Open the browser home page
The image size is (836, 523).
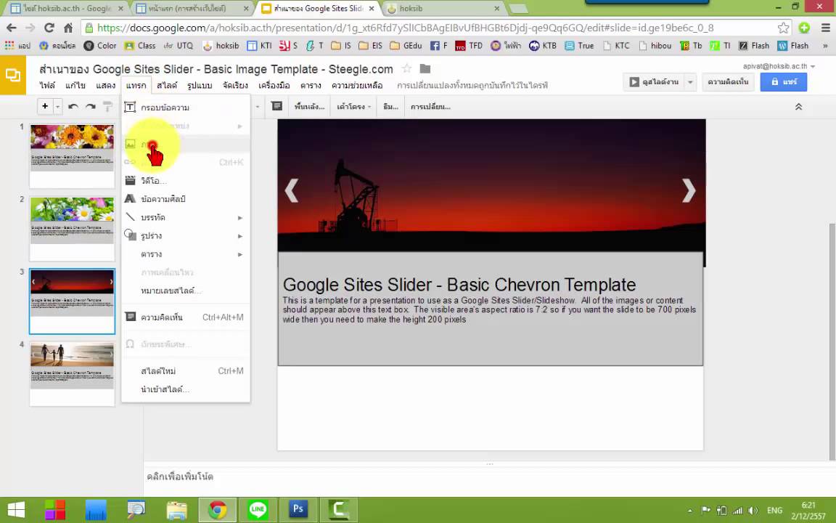68,28
